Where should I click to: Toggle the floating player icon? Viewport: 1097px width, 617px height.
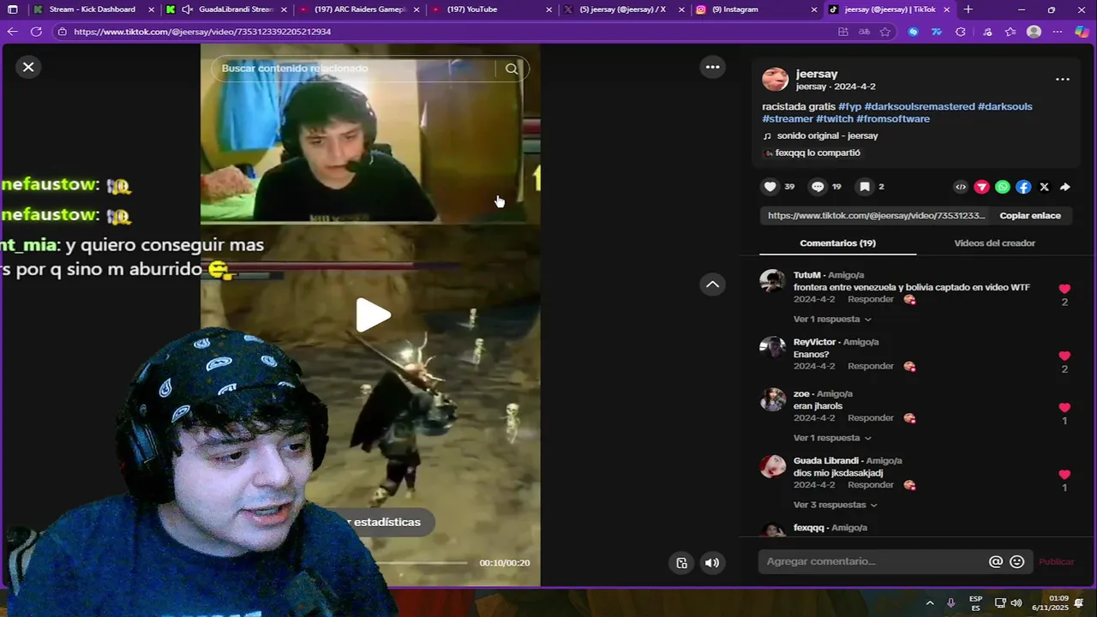(681, 563)
